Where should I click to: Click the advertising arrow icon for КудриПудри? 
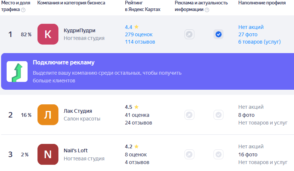coord(189,34)
